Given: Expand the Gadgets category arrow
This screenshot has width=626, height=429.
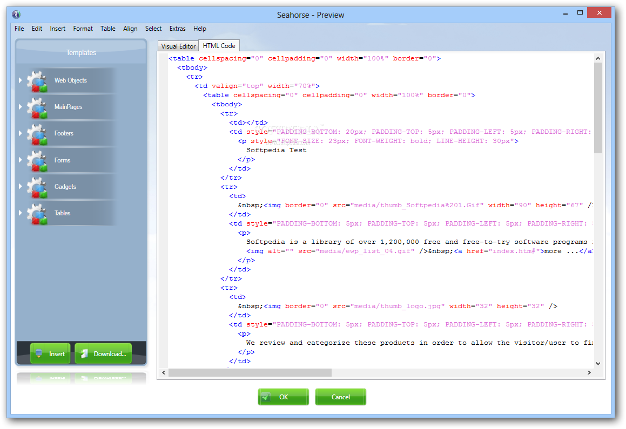Looking at the screenshot, I should click(20, 186).
